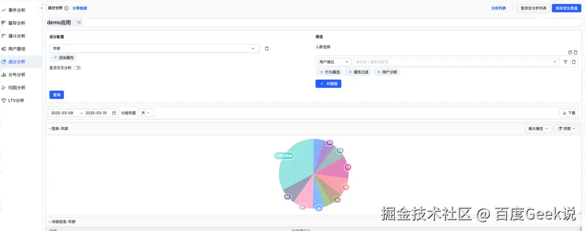Screen dimensions: 585x231
Task: Open the 分析列表 link
Action: 499,8
